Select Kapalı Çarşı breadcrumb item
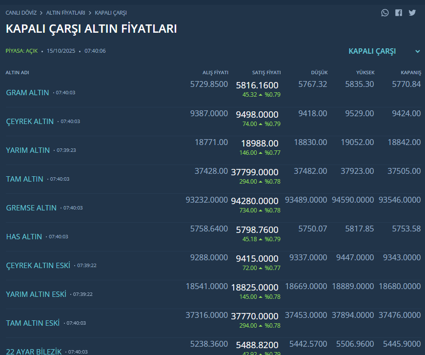Screen dimensions: 425x355 111,13
